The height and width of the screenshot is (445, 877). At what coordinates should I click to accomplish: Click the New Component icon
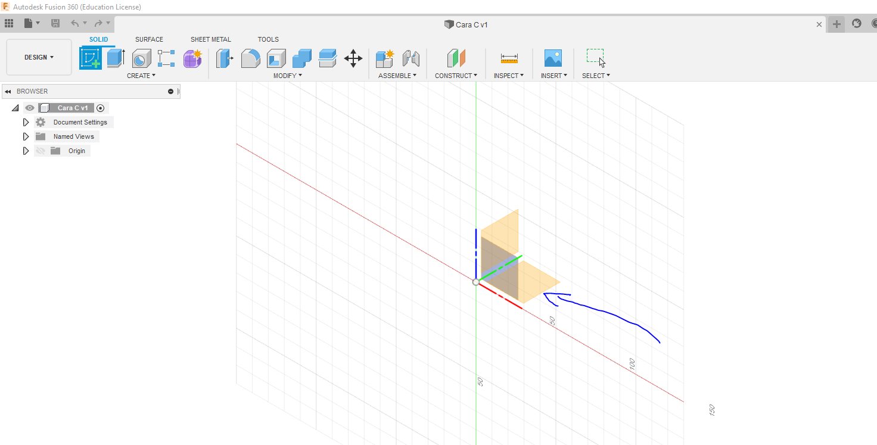pos(384,58)
